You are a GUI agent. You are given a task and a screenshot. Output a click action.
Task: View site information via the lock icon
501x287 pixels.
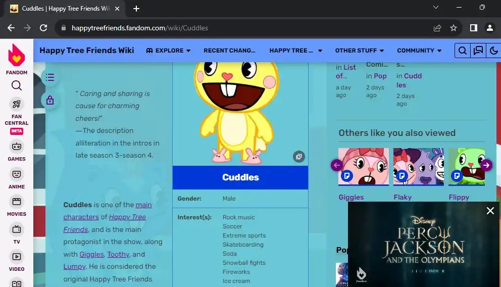64,28
